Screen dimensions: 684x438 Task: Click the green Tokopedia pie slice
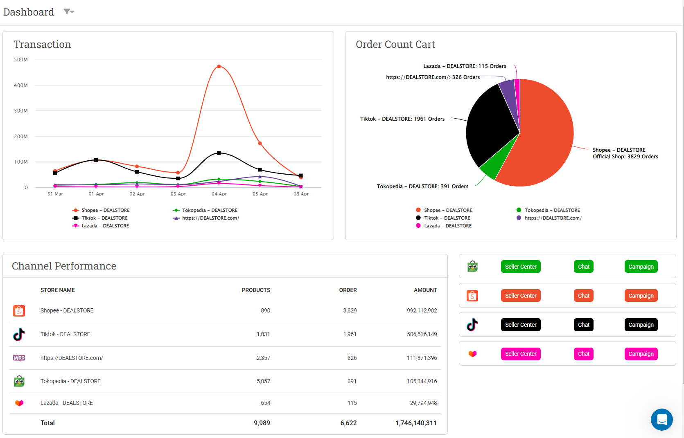point(497,164)
